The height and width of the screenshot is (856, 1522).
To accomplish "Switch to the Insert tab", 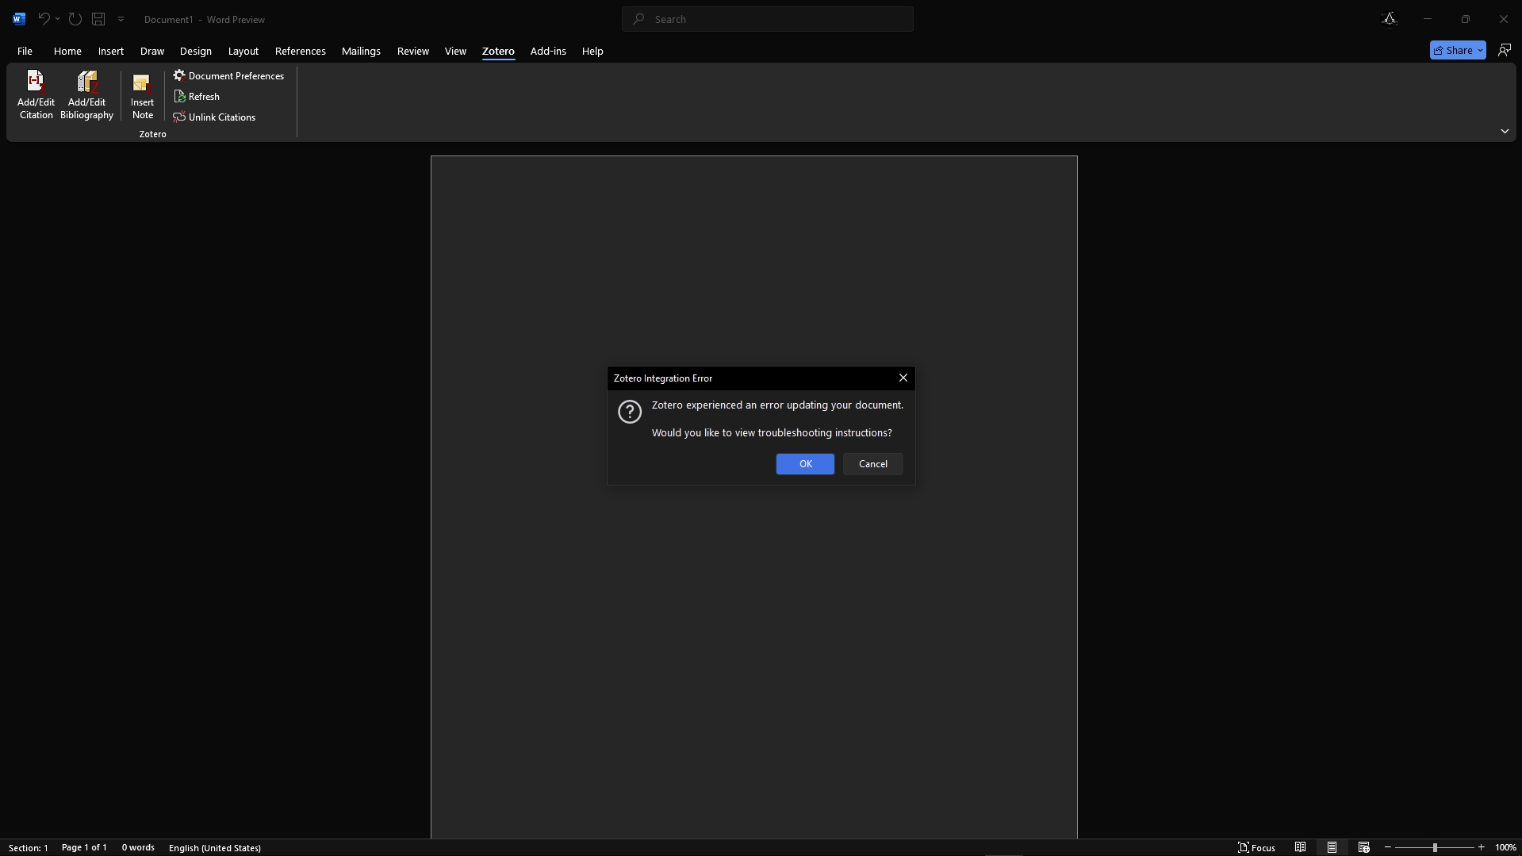I will click(x=111, y=51).
